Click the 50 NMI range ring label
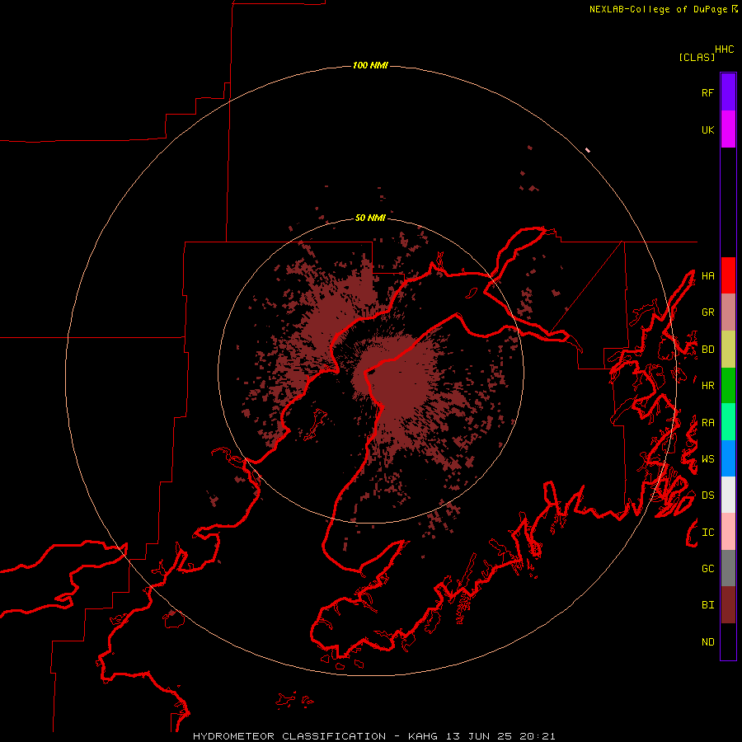Screen dimensions: 742x742 tap(370, 218)
